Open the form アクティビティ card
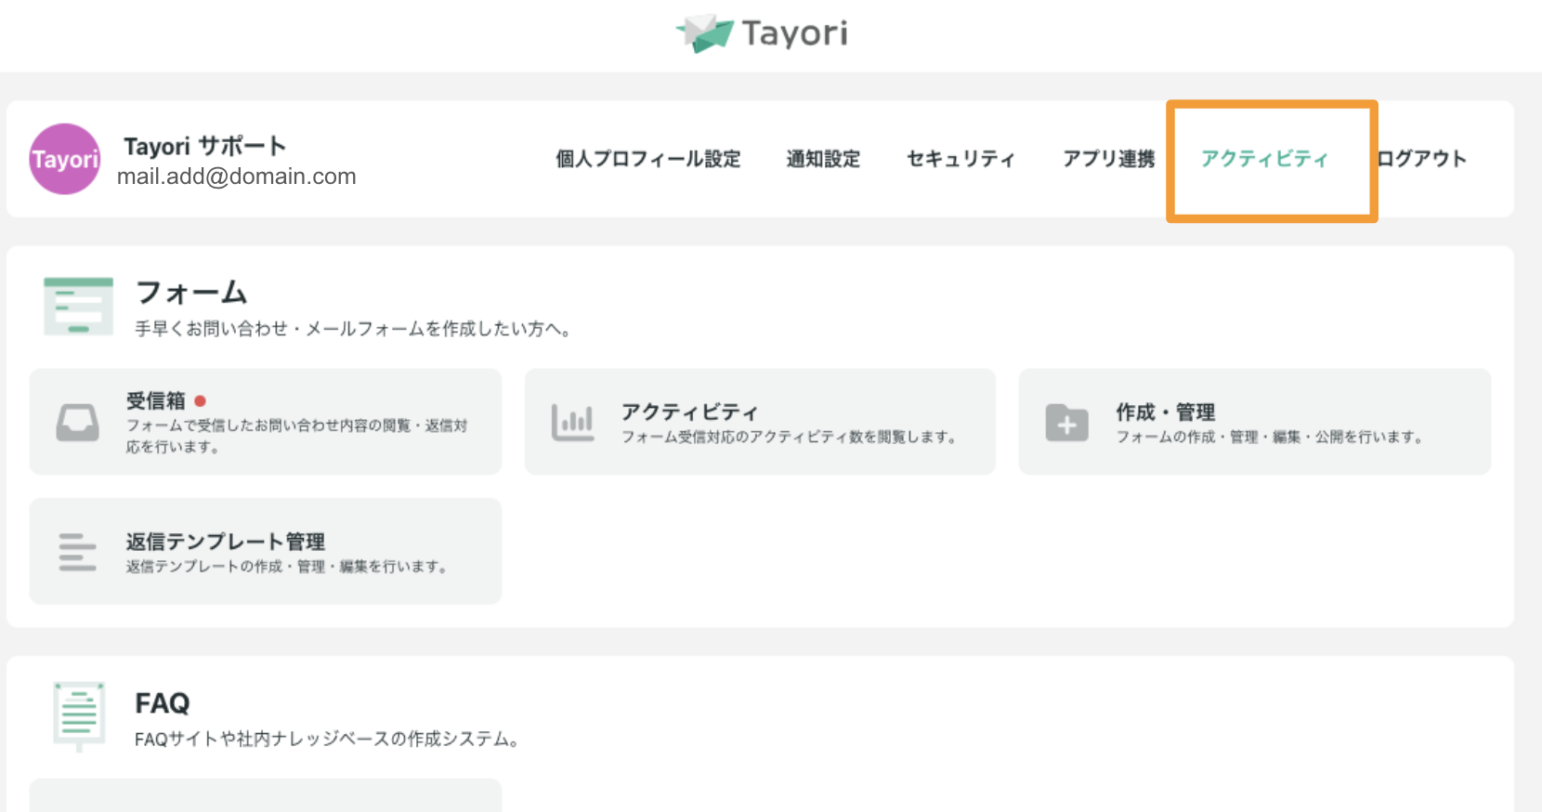The width and height of the screenshot is (1542, 812). click(760, 422)
